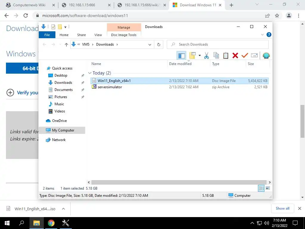Open the File ribbon tab

coord(47,35)
